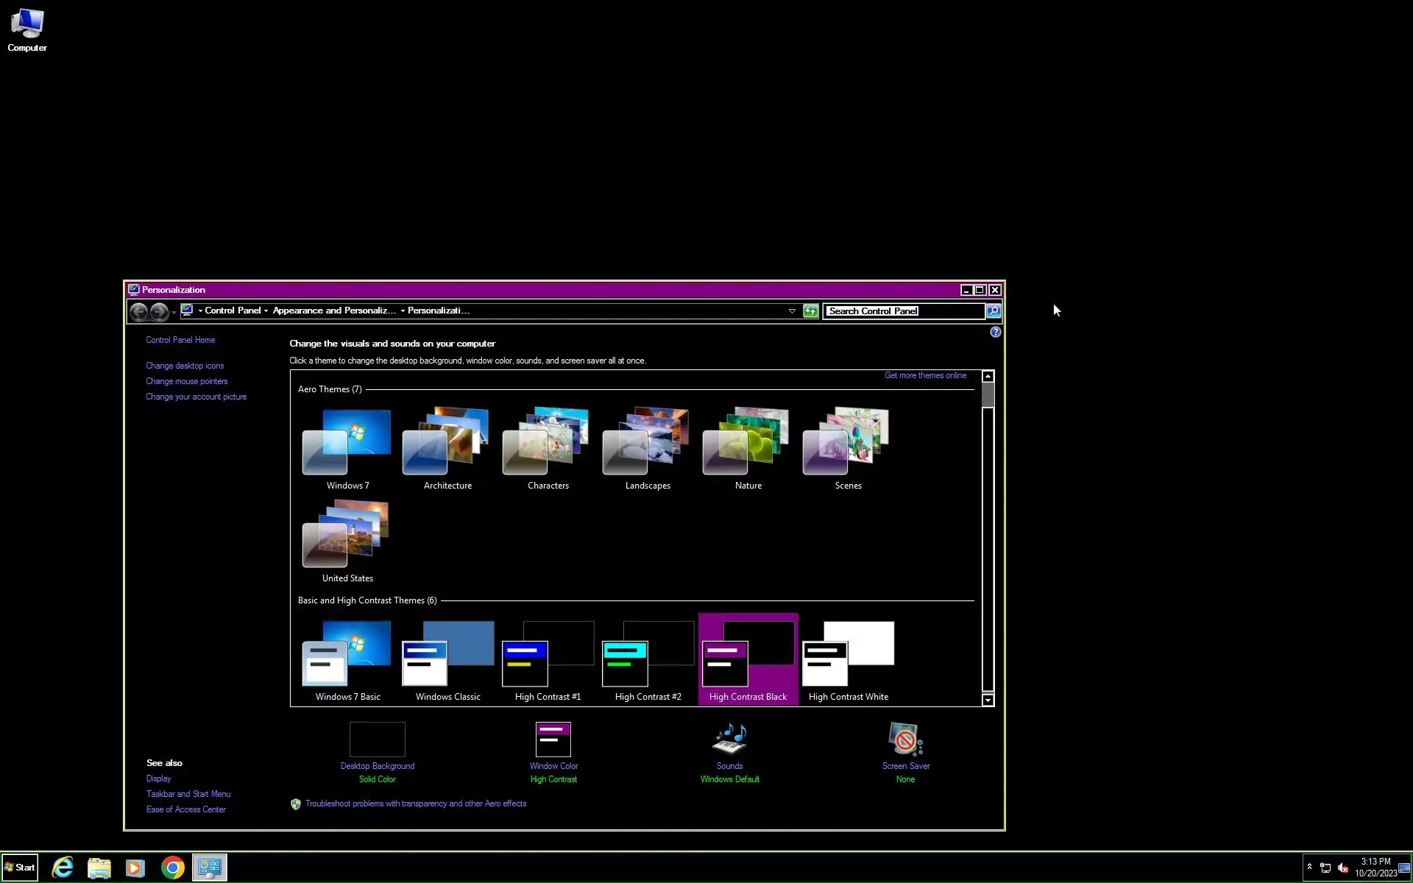Click the help question mark icon
1413x883 pixels.
995,333
